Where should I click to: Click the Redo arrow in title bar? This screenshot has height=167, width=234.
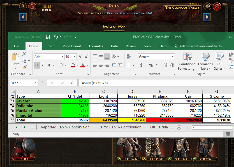pyautogui.click(x=66, y=37)
